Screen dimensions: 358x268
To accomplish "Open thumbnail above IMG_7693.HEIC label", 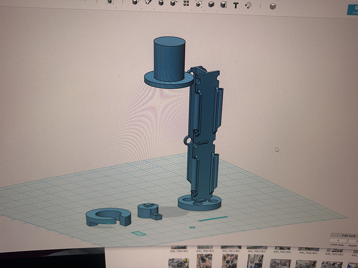I will (282, 248).
